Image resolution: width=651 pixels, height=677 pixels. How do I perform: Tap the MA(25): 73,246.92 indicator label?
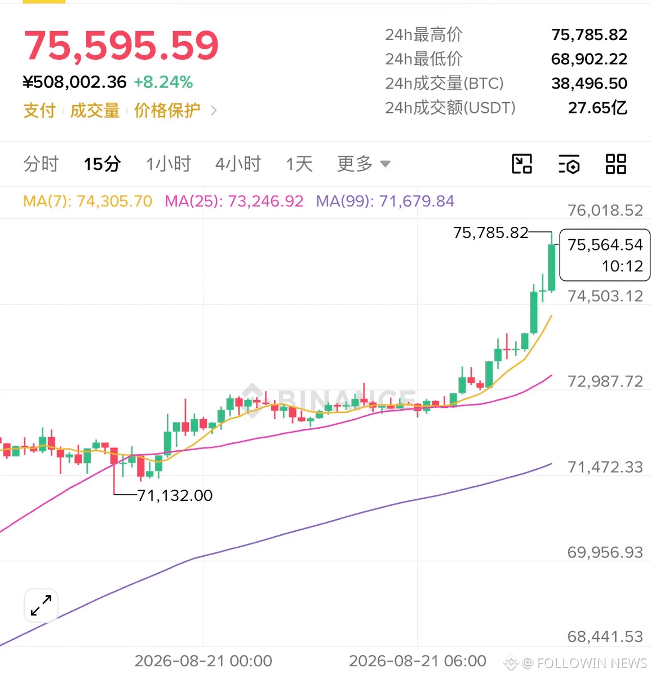pos(234,201)
